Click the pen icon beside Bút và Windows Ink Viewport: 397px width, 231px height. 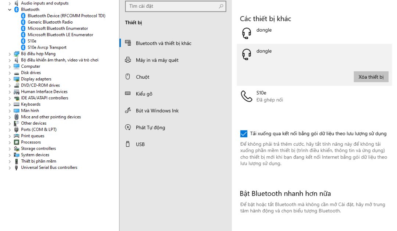(128, 111)
